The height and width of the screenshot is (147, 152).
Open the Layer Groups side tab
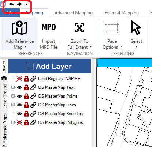coord(5,96)
